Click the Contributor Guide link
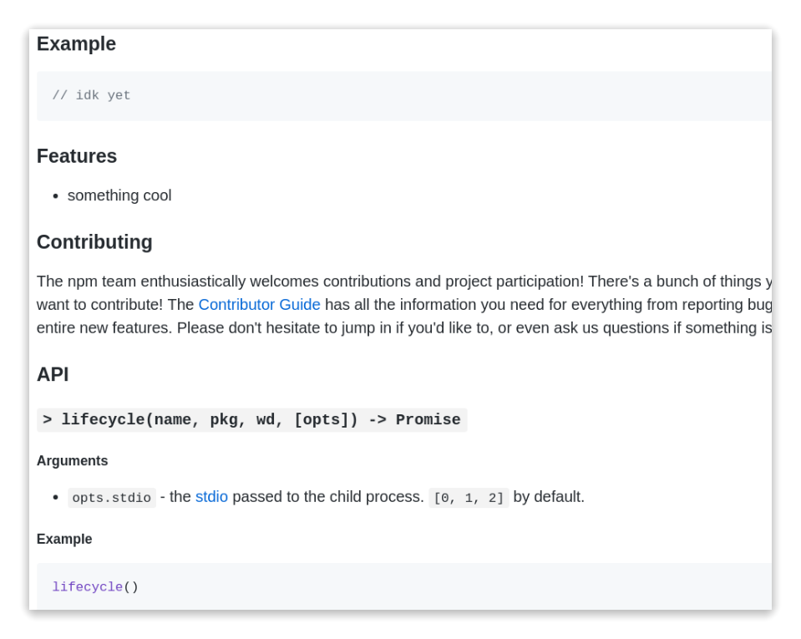 coord(259,305)
